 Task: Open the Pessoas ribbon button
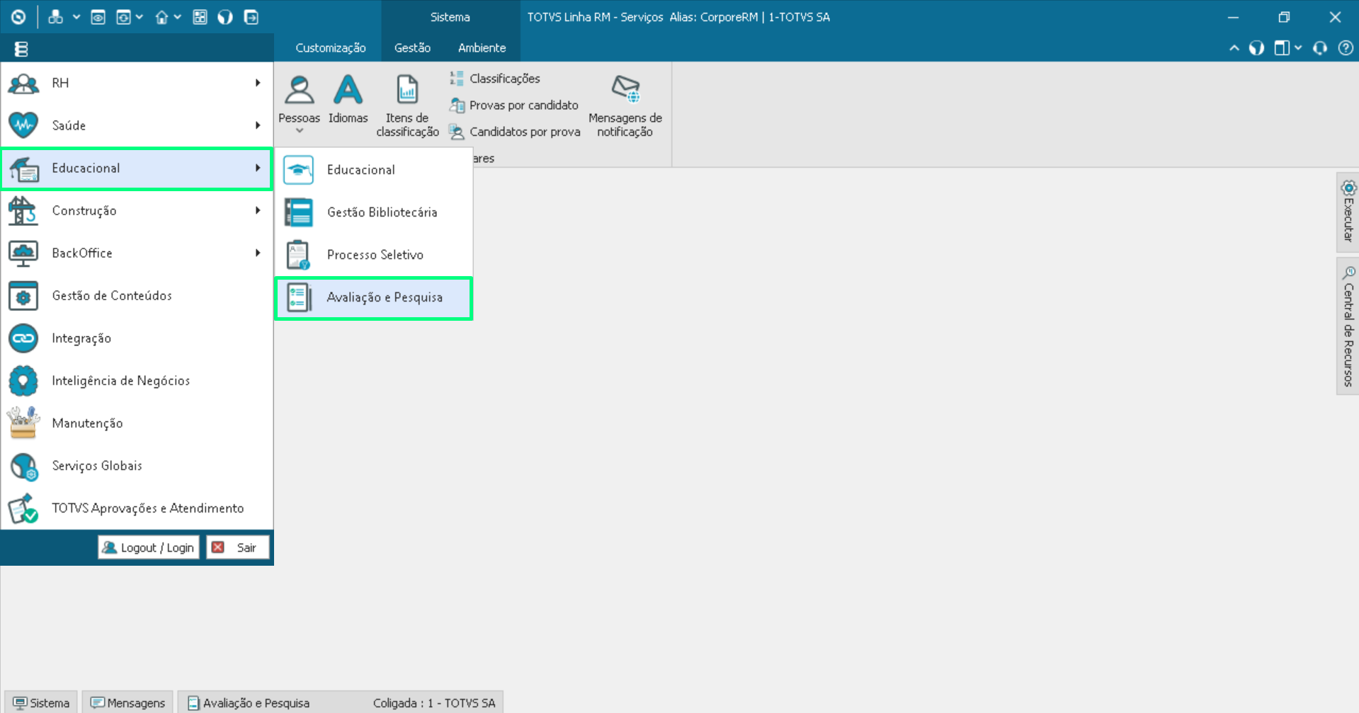click(x=299, y=101)
